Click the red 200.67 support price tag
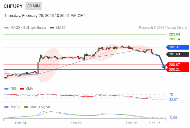 [x=177, y=65]
